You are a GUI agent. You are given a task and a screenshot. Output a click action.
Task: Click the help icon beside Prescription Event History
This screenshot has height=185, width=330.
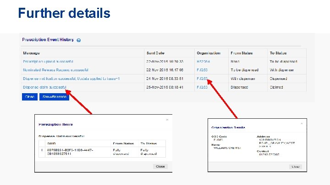coord(78,40)
